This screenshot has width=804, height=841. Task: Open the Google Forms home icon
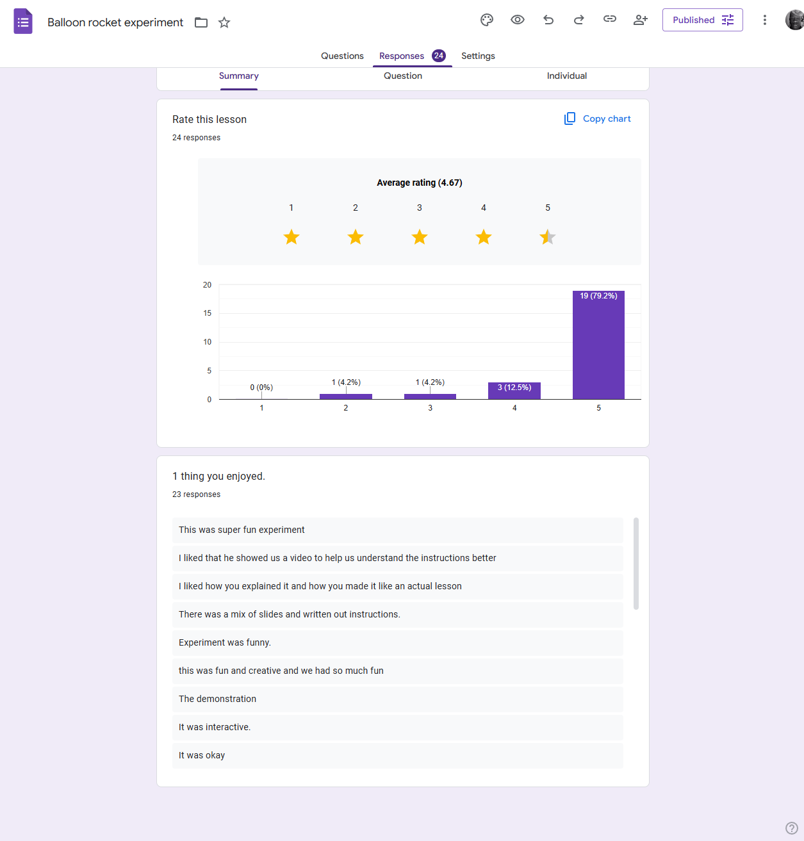(23, 21)
